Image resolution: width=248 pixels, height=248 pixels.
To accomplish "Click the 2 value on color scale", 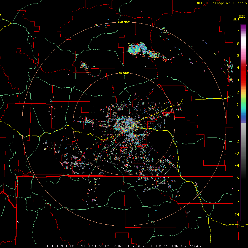I will pyautogui.click(x=238, y=92).
